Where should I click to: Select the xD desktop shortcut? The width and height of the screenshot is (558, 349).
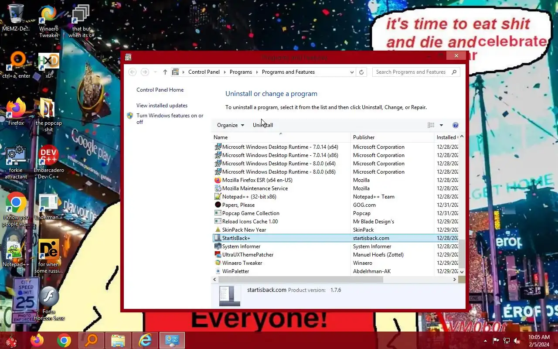click(48, 65)
